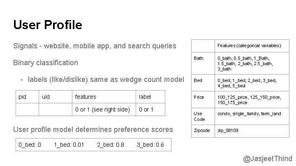This screenshot has width=296, height=166.
Task: Click the preference scores sentence
Action: coord(93,130)
